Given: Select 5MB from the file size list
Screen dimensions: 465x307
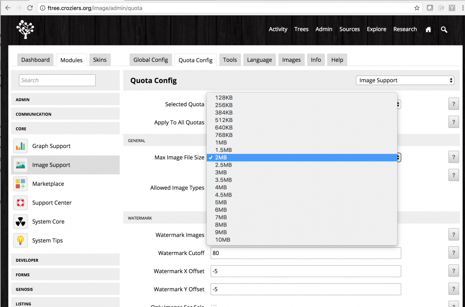Looking at the screenshot, I should point(221,202).
